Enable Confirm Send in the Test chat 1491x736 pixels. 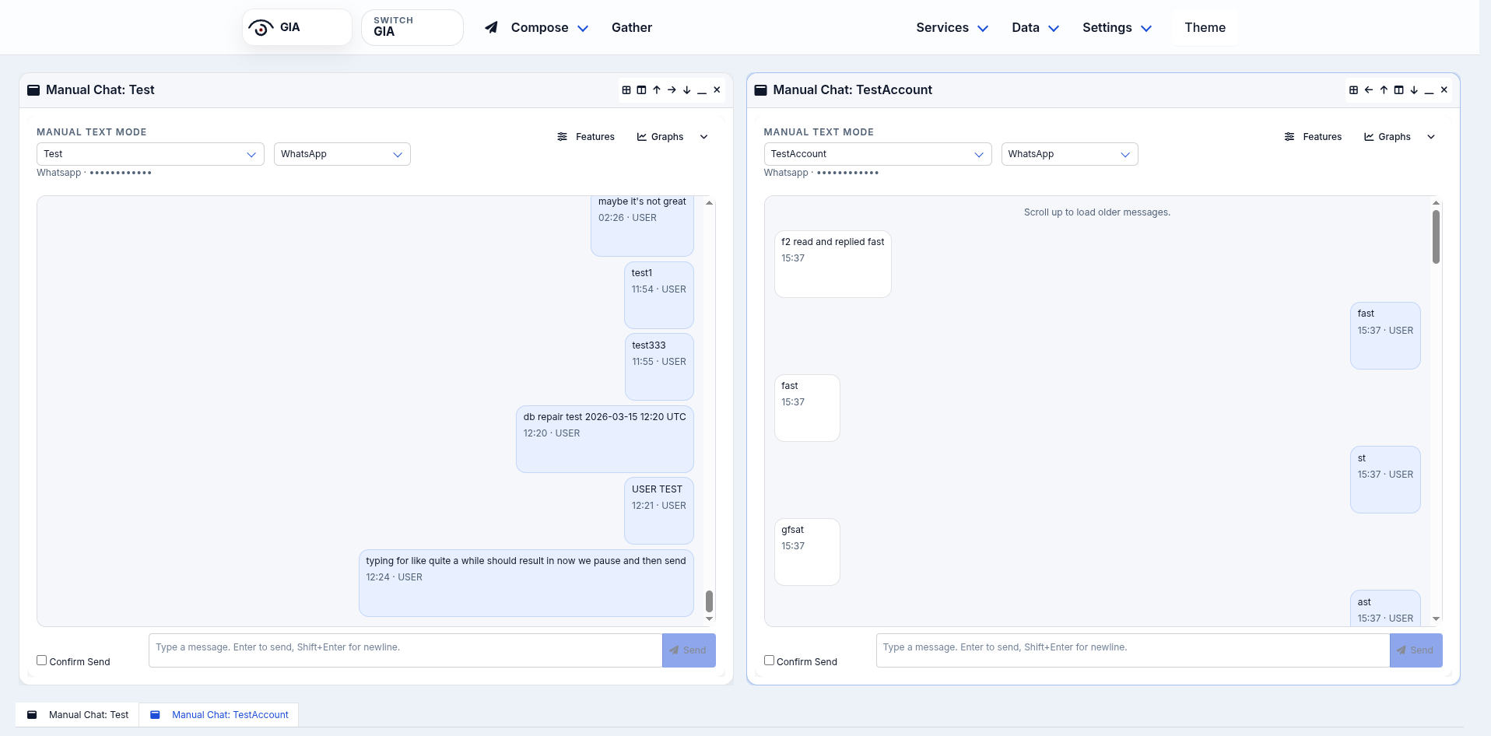coord(41,660)
